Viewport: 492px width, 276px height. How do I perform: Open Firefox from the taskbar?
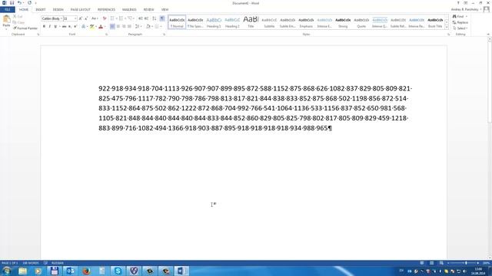(86, 271)
